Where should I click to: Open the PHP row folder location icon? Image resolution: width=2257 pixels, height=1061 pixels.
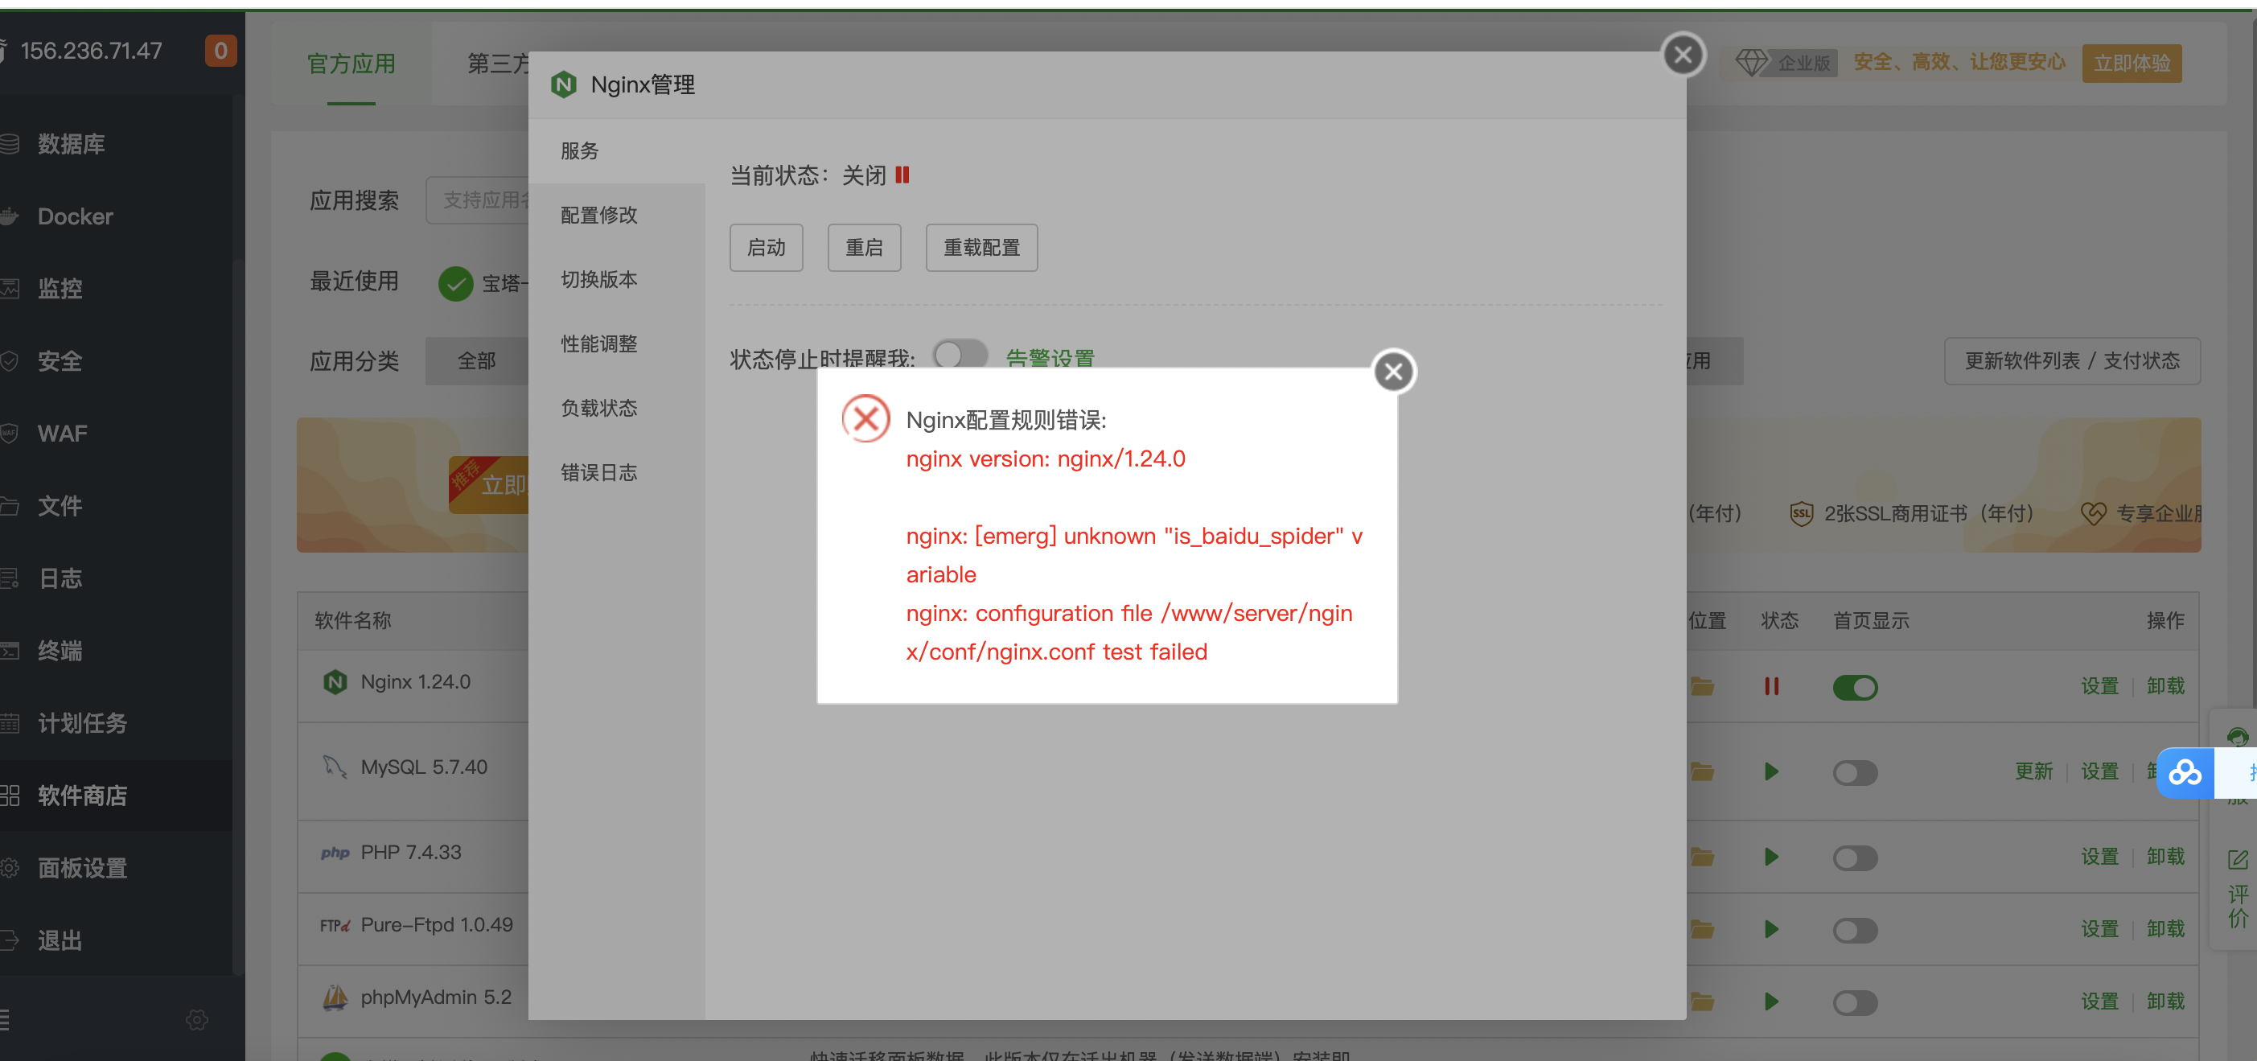click(1701, 857)
